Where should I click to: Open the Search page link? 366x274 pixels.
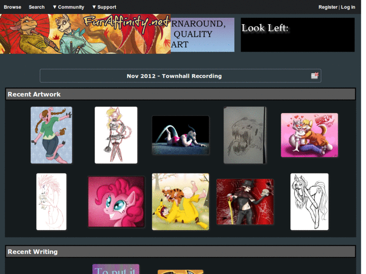[37, 7]
